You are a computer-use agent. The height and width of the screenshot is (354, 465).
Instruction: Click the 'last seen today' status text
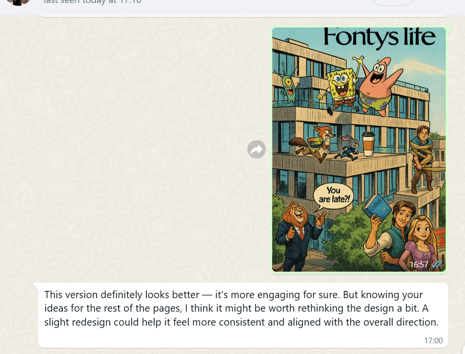tap(93, 2)
